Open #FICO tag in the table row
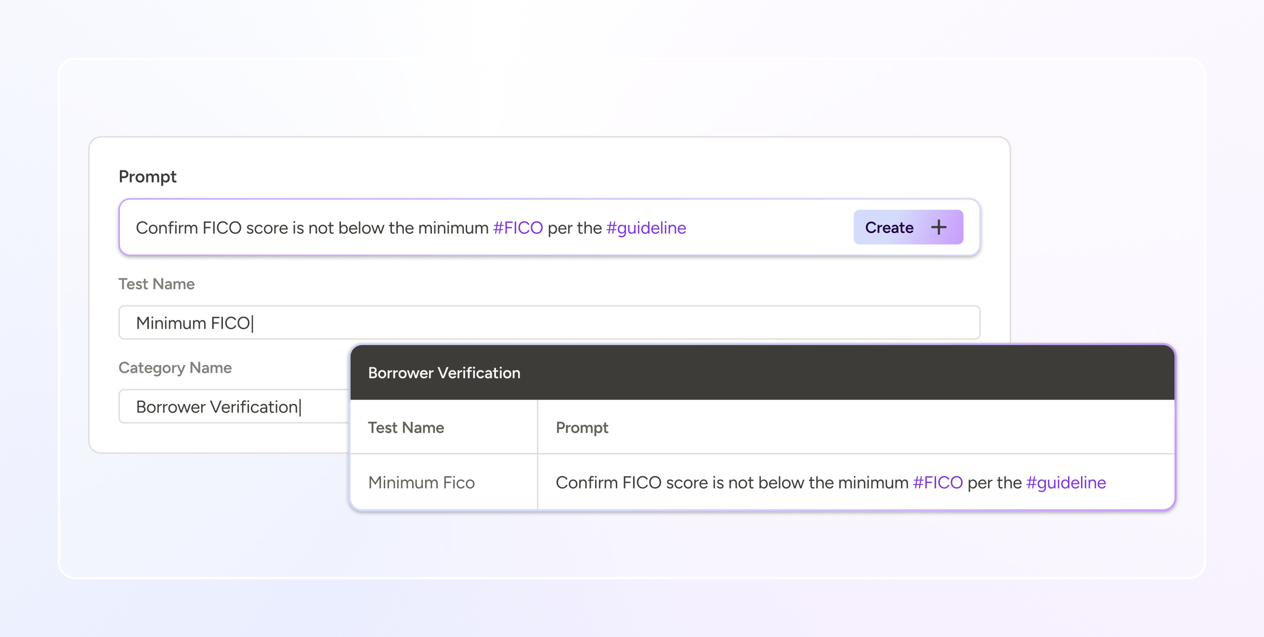The height and width of the screenshot is (637, 1264). click(x=937, y=483)
